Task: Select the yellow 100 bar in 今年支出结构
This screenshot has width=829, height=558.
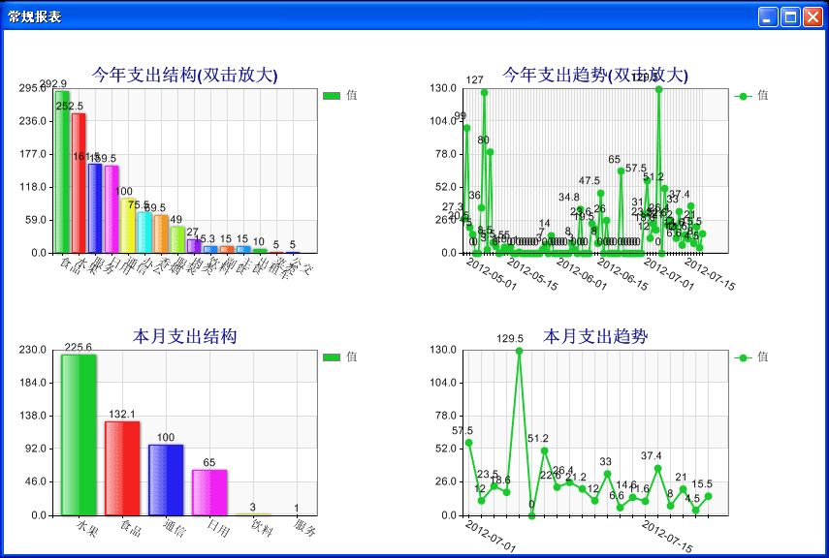Action: pyautogui.click(x=128, y=226)
